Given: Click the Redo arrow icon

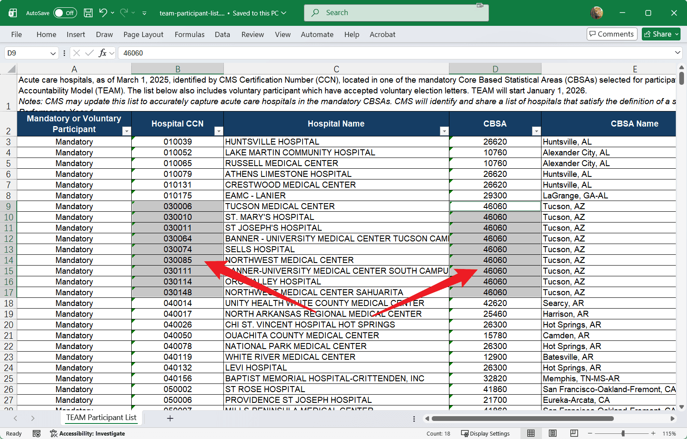Looking at the screenshot, I should coord(124,13).
